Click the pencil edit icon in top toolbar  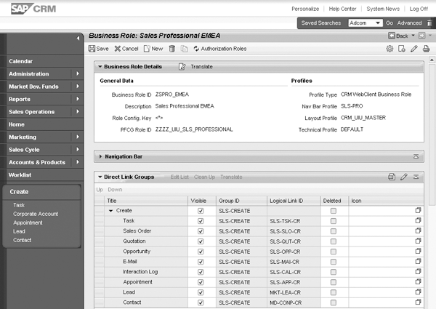[413, 49]
